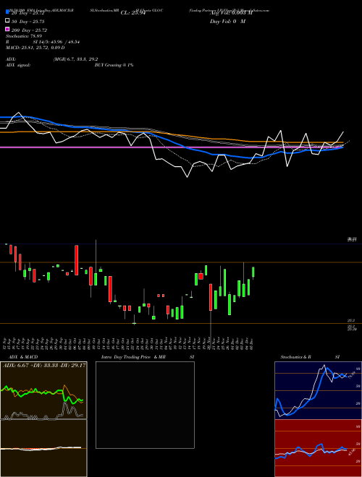
Task: Open the blue Stochastics sub-chart
Action: click(318, 390)
